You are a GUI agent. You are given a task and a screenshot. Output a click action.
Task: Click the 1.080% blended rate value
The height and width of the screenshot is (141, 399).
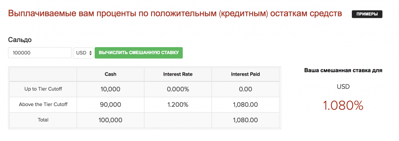point(343,106)
